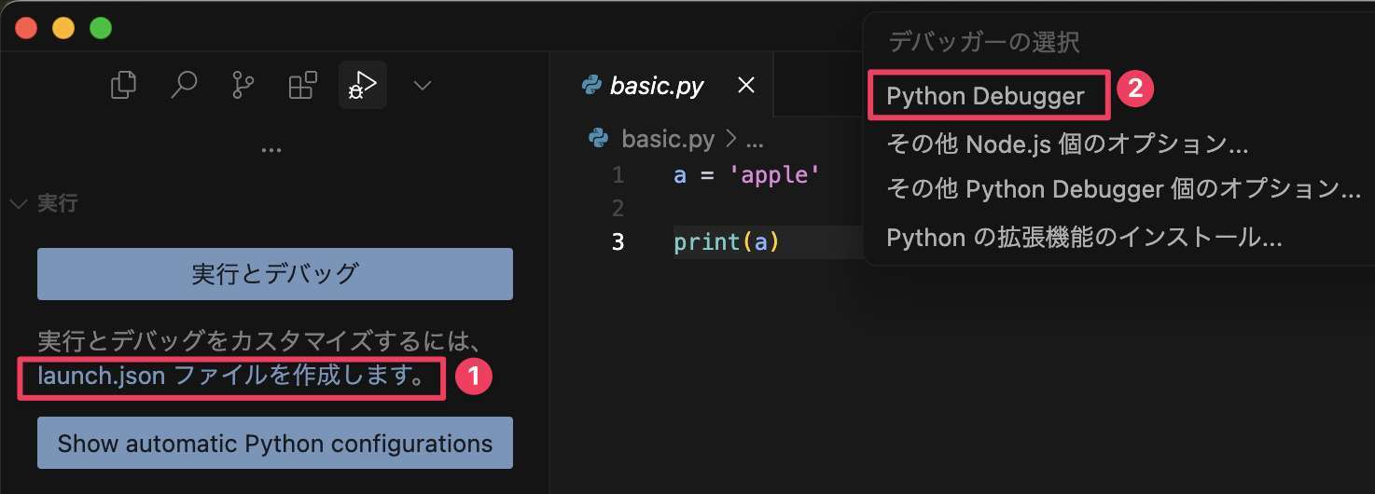Viewport: 1375px width, 494px height.
Task: Close the basic.py tab
Action: (746, 86)
